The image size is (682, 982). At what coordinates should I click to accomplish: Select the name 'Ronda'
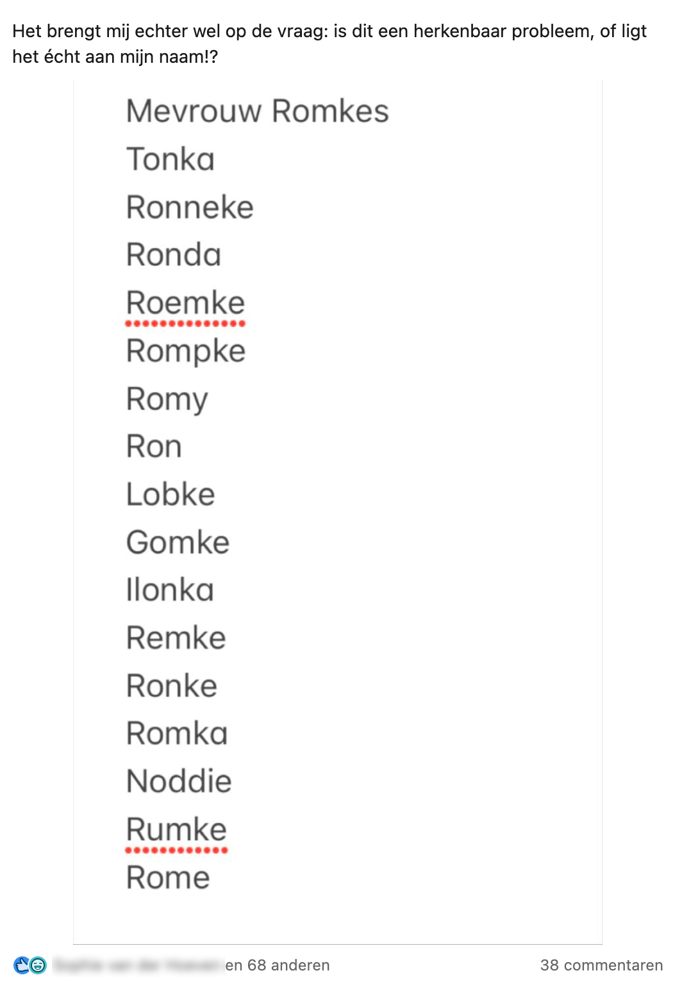point(173,254)
